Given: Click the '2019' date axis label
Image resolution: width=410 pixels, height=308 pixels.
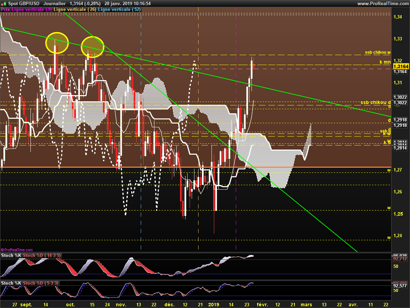Looking at the screenshot, I should (x=214, y=304).
